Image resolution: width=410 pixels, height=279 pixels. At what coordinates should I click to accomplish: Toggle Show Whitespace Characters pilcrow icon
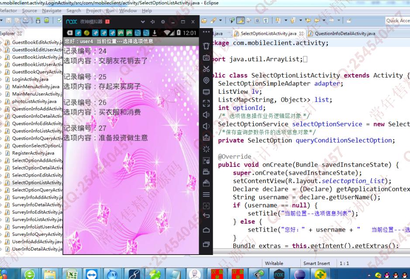[x=265, y=20]
